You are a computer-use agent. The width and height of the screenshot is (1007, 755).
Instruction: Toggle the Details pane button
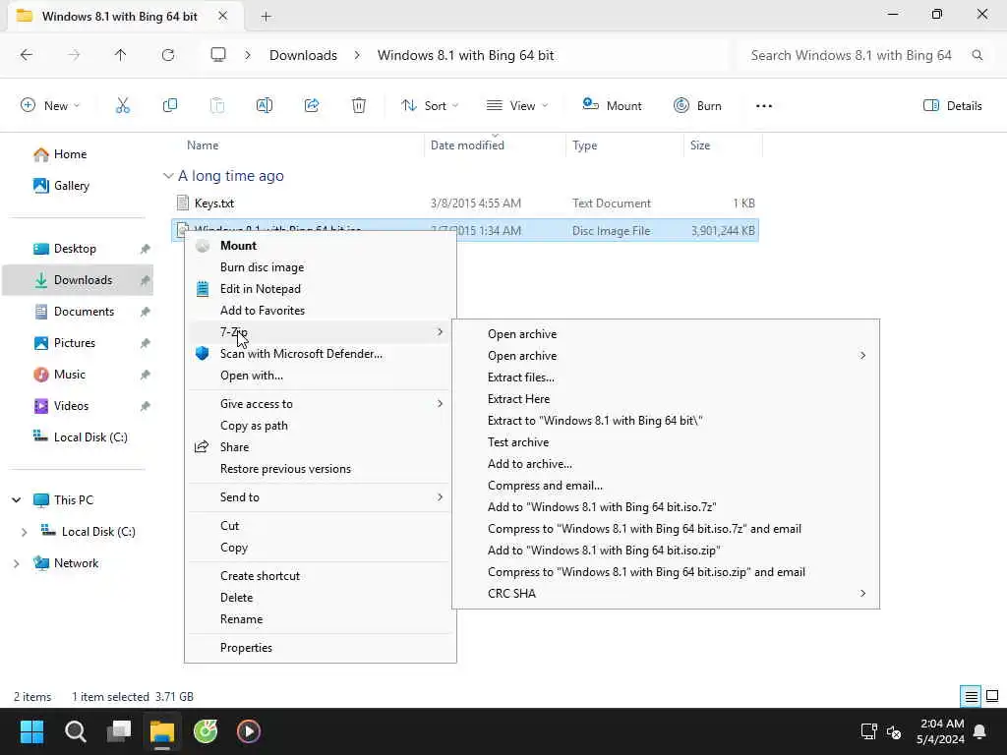[x=952, y=106]
